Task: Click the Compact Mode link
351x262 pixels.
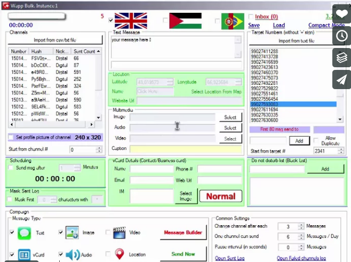Action: tap(326, 25)
